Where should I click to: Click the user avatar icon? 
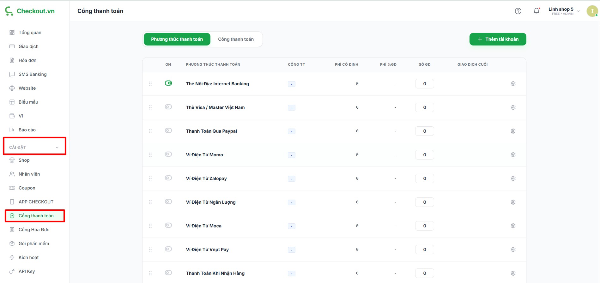click(x=592, y=11)
